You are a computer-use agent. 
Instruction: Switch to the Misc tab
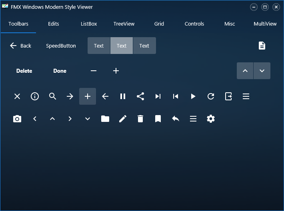click(230, 24)
